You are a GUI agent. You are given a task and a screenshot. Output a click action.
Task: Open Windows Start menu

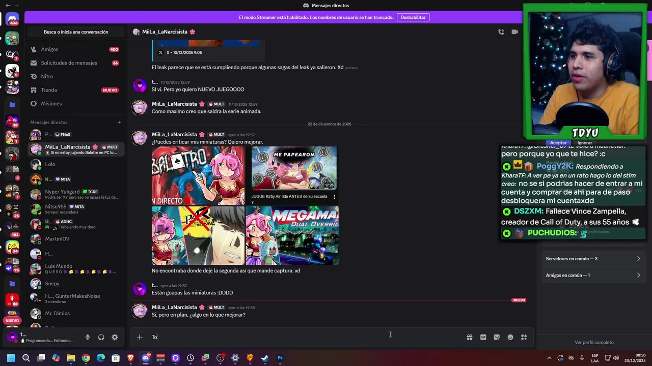point(11,358)
